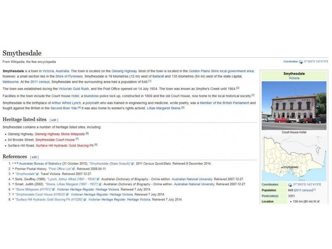Click external link icon after "Post Office List"

click(73, 169)
